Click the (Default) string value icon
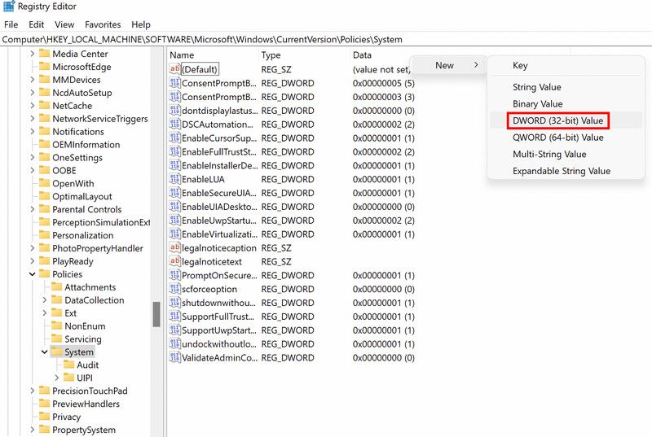The height and width of the screenshot is (437, 652). tap(174, 69)
